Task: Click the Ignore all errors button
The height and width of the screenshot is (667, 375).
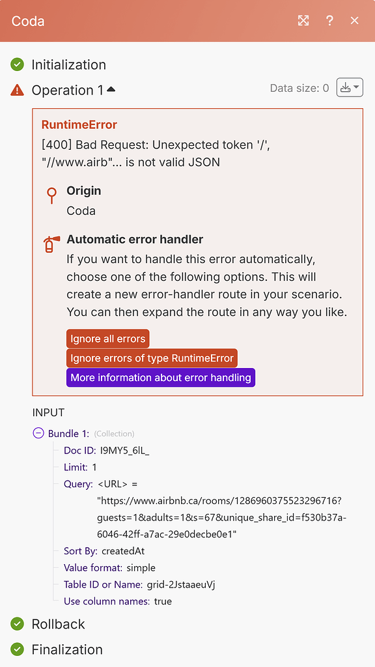Action: pos(107,338)
